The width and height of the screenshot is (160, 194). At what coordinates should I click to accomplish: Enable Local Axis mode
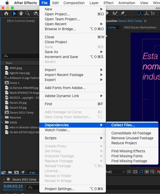point(140,13)
